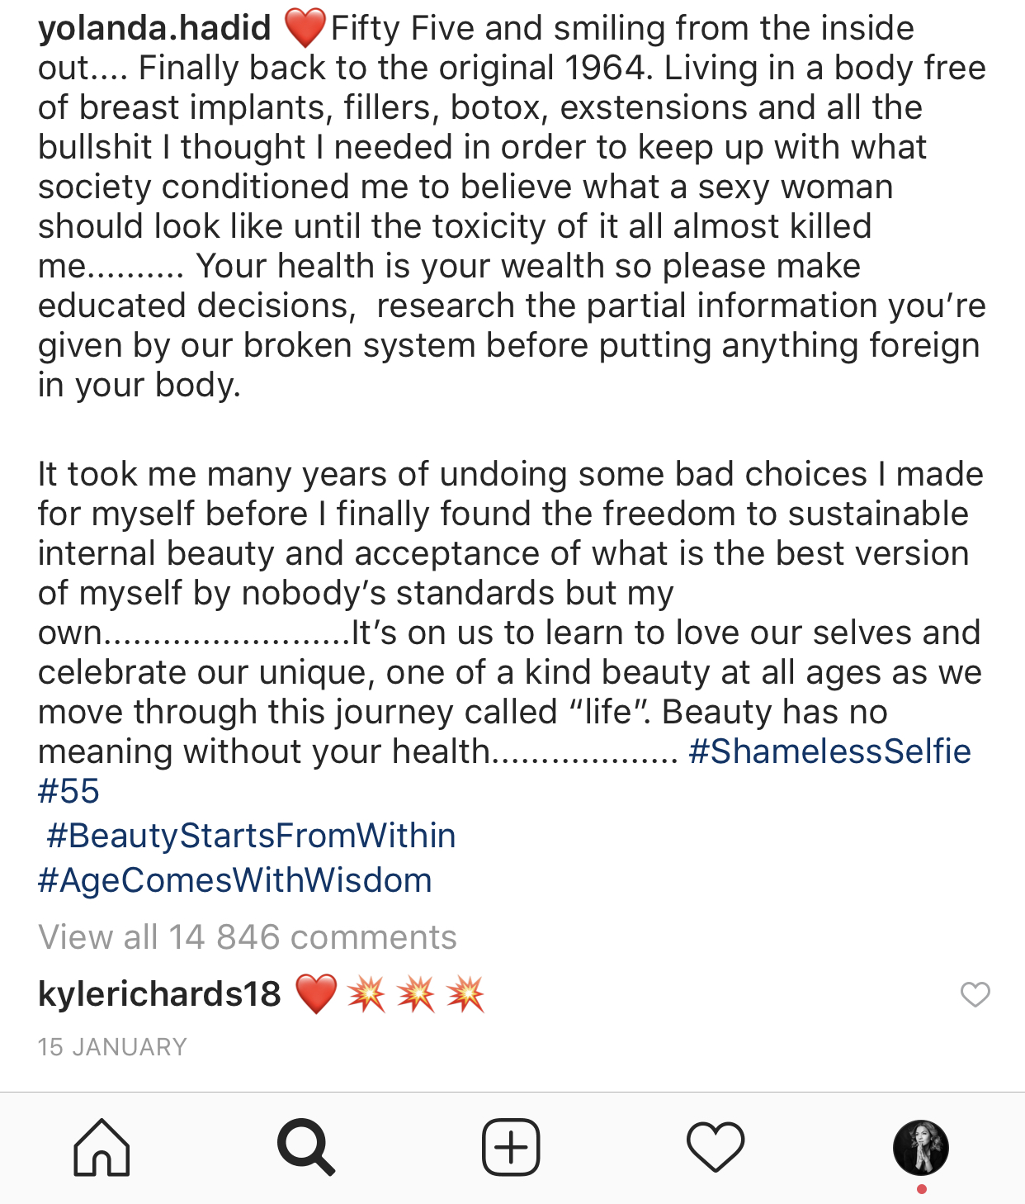Tap the Search magnifier icon
The width and height of the screenshot is (1025, 1204).
306,1147
